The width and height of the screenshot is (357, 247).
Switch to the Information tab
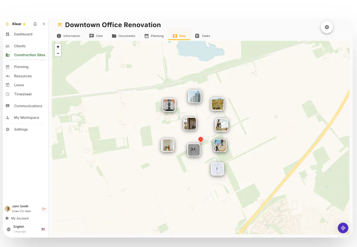[68, 36]
